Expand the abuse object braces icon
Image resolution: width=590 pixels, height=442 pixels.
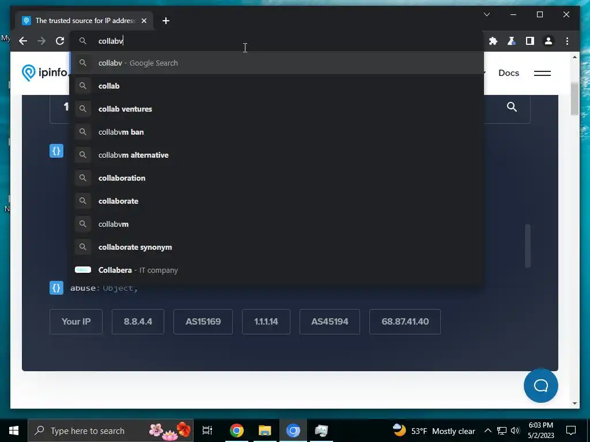pos(56,288)
